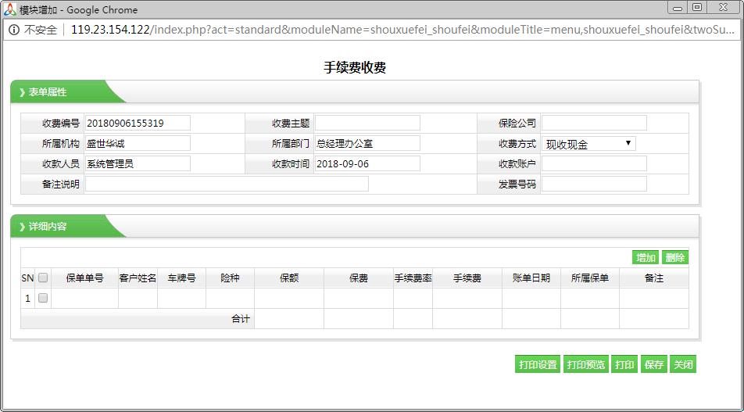The image size is (744, 412).
Task: Open 打印设置 print settings
Action: (538, 364)
